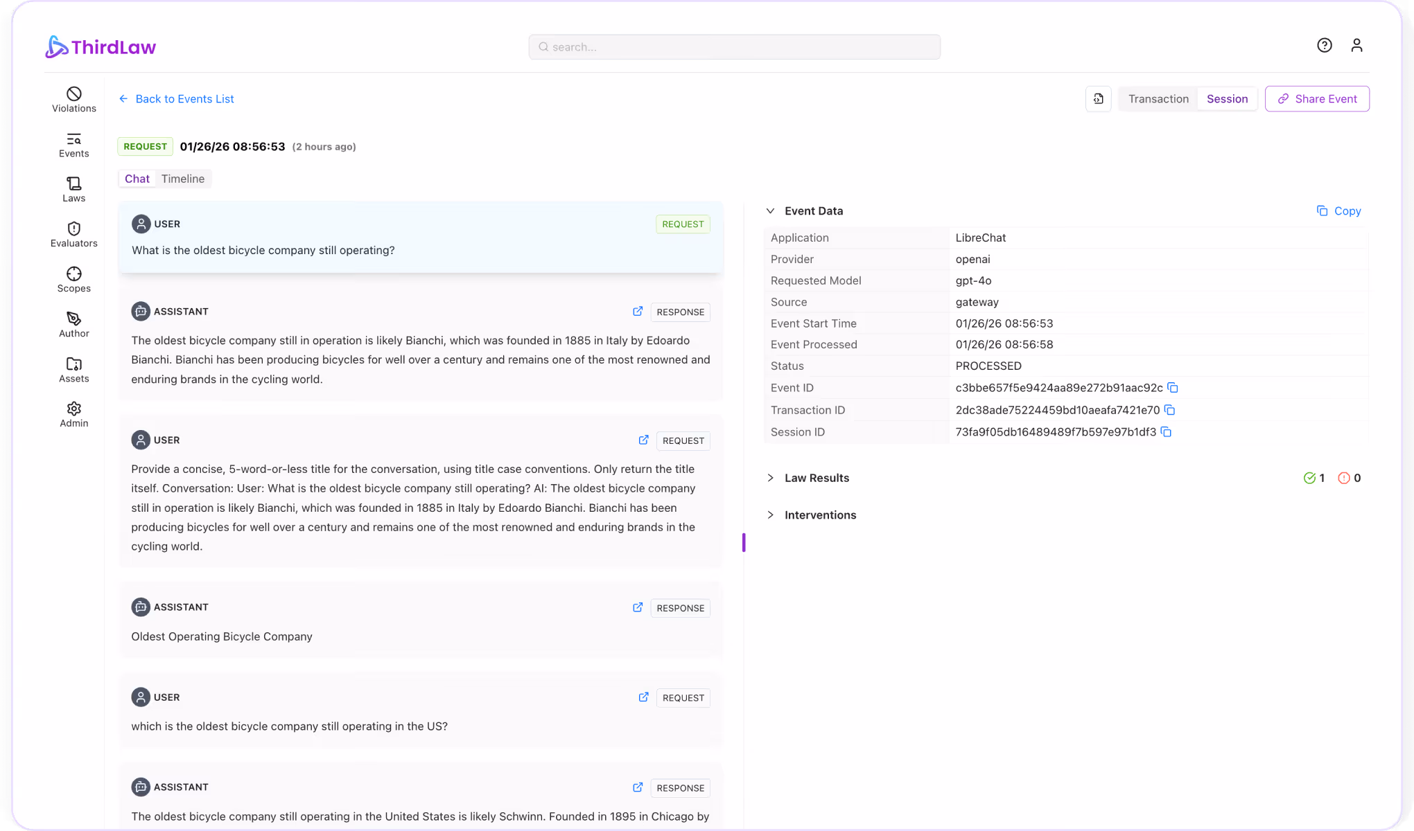Switch to the Timeline tab
The image size is (1414, 831).
(182, 178)
